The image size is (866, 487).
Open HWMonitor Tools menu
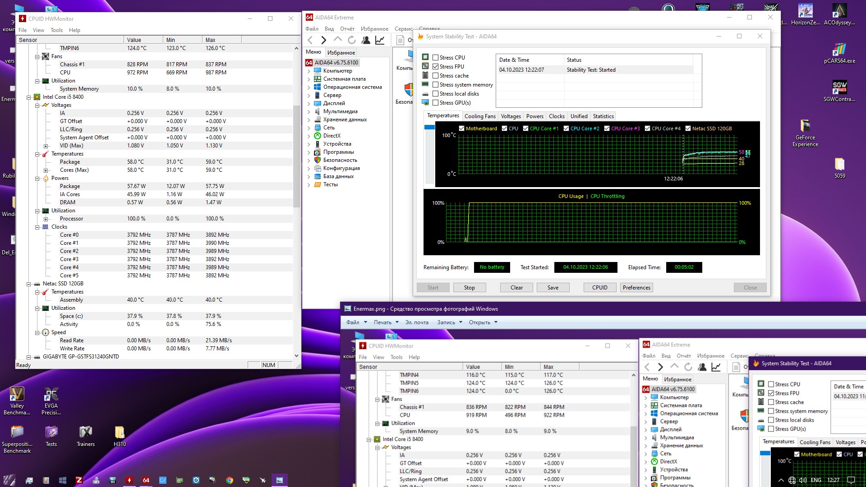[x=56, y=30]
